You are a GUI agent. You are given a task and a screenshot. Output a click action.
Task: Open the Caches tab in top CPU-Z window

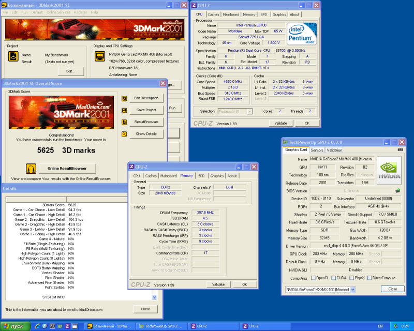[213, 15]
